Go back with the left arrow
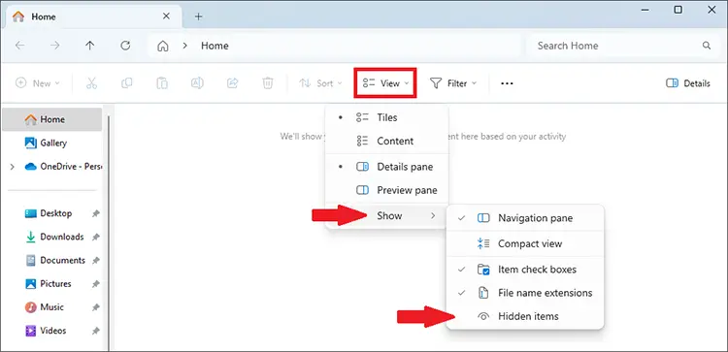Viewport: 728px width, 352px height. 19,46
